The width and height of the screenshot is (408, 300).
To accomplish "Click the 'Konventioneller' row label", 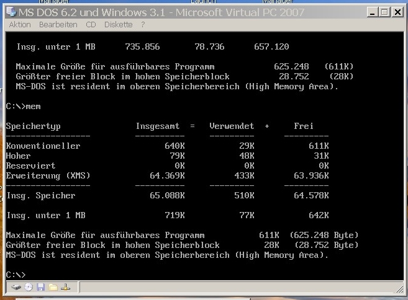I will 43,146.
